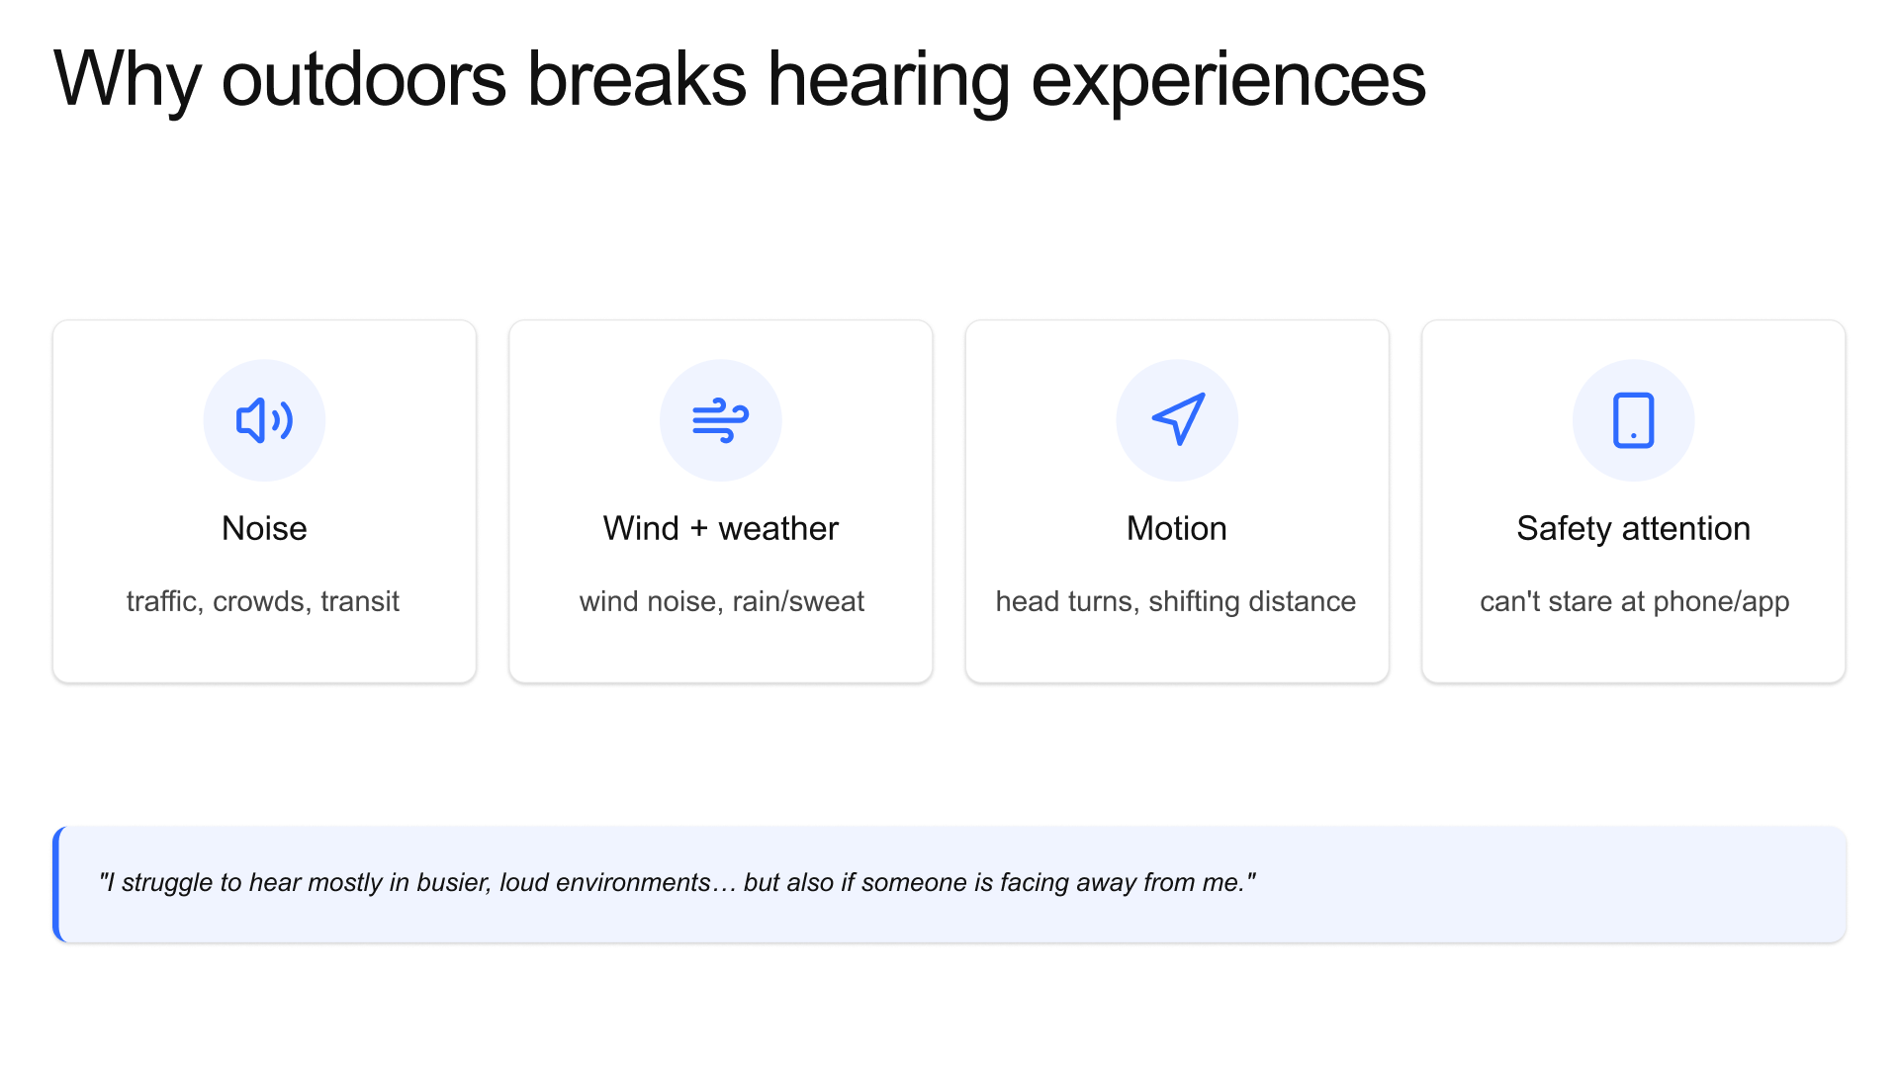Click the wind icon

tap(720, 420)
